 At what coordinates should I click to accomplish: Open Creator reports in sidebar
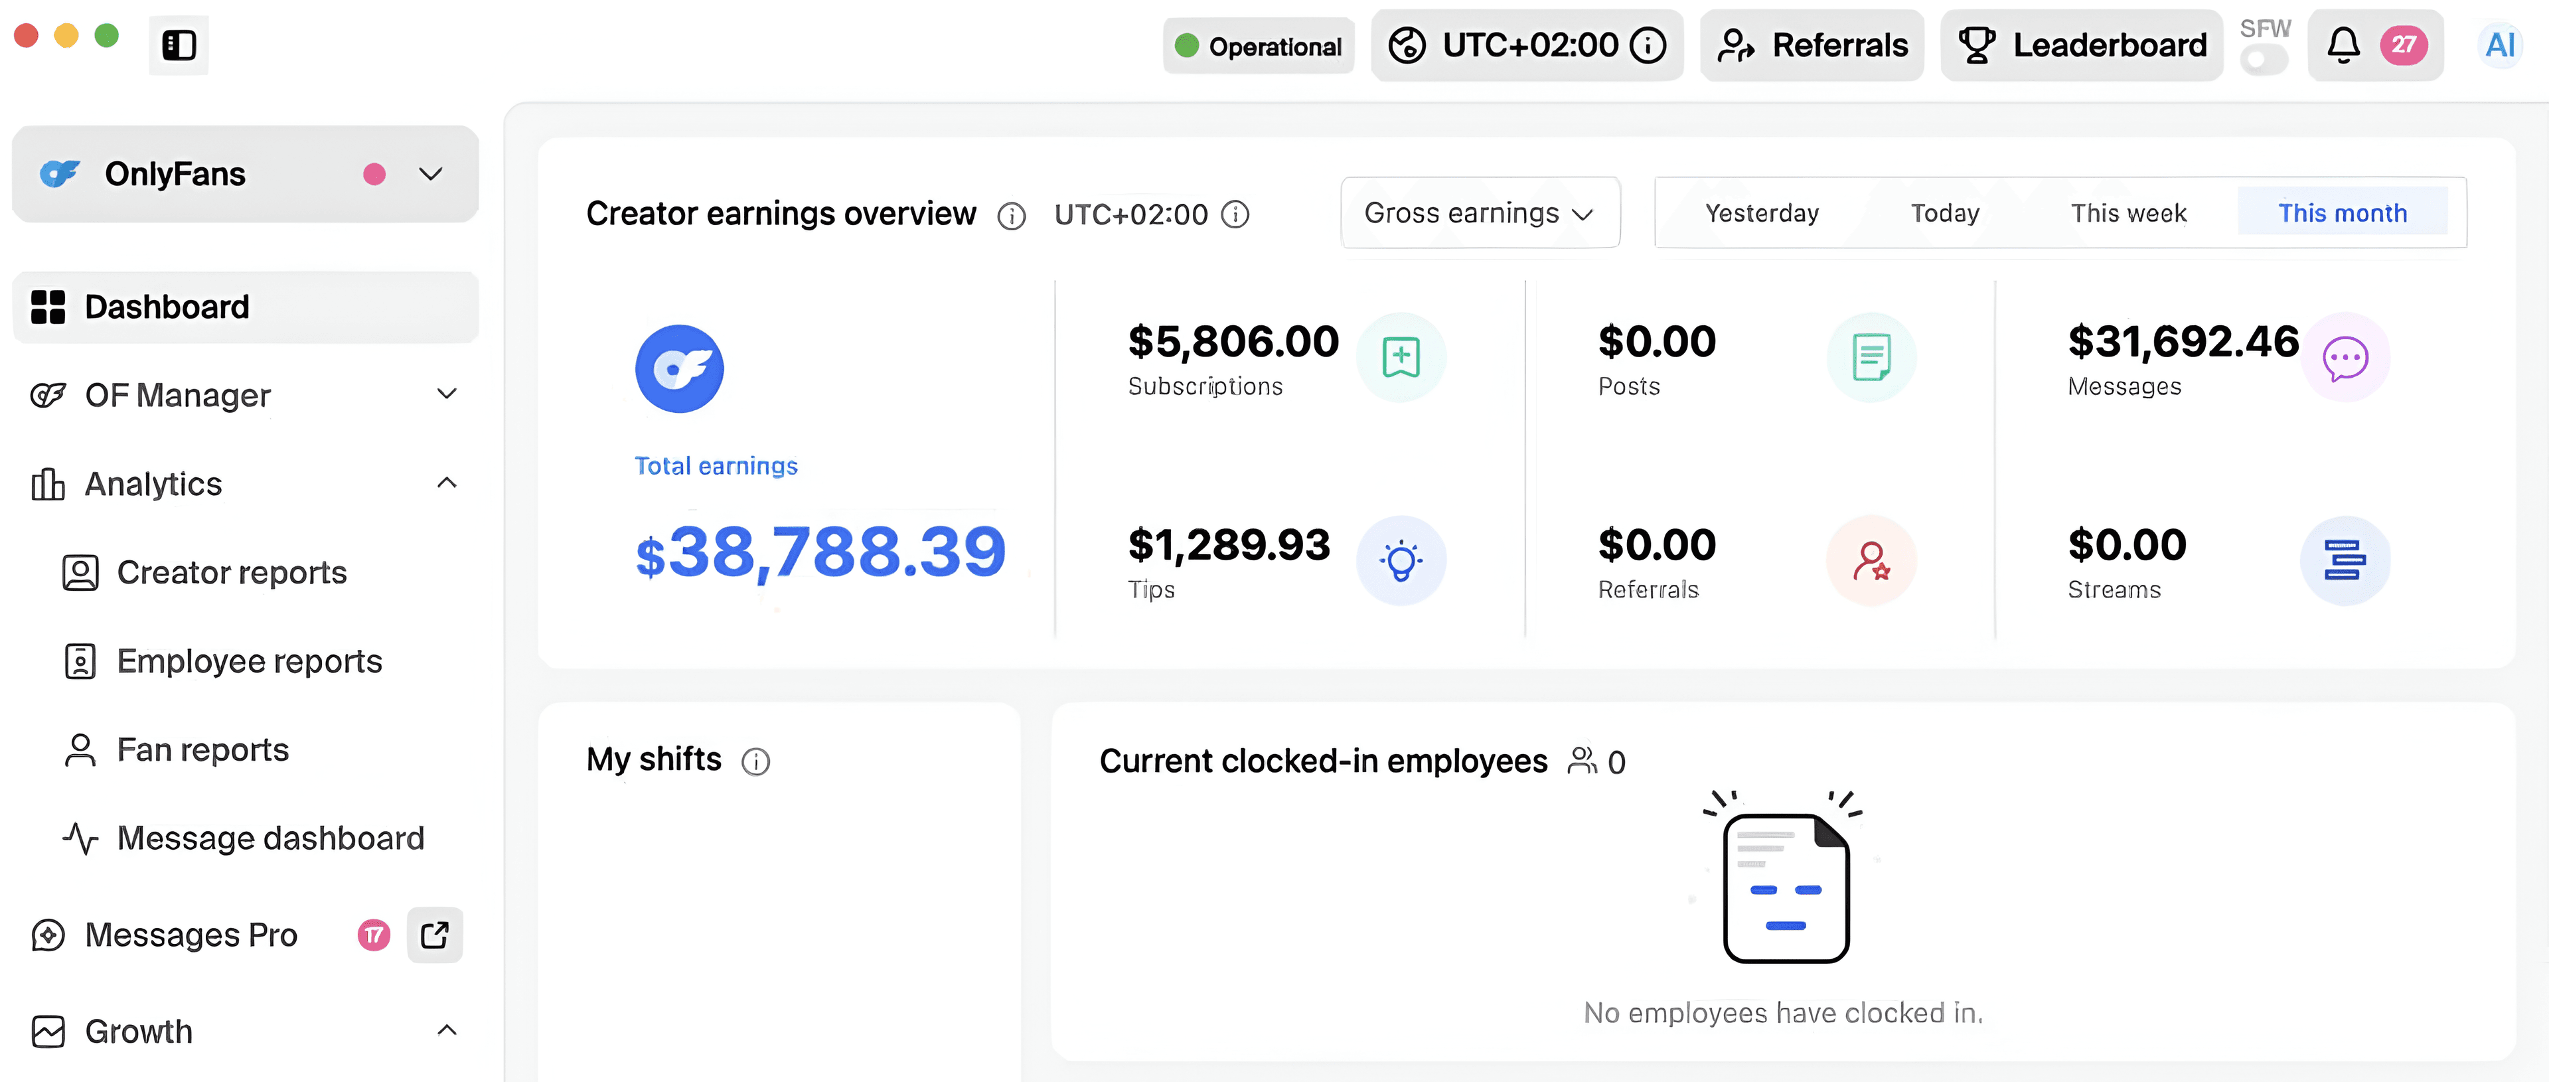pos(232,572)
